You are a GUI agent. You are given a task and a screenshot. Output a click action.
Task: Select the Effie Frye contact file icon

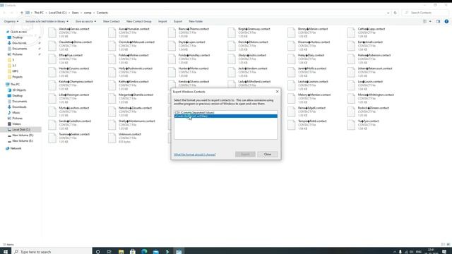pyautogui.click(x=52, y=59)
